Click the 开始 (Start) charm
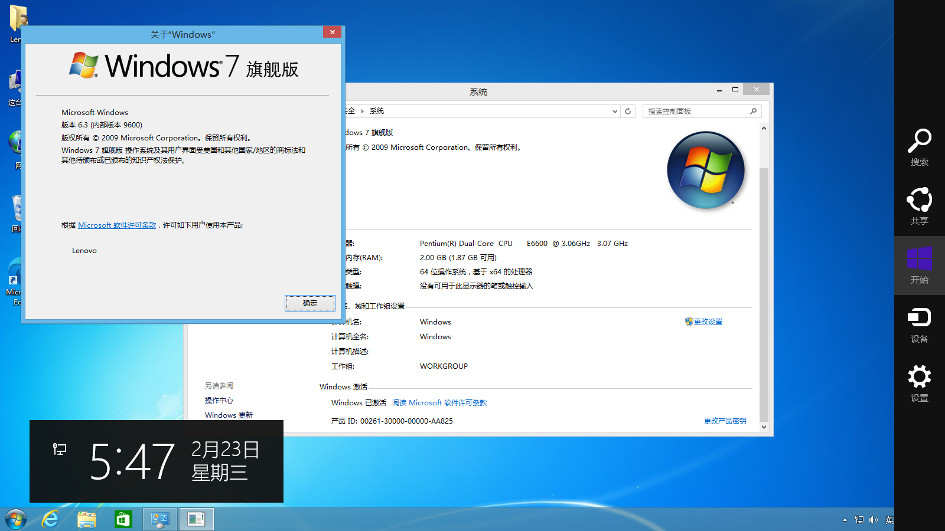945x531 pixels. coord(919,265)
